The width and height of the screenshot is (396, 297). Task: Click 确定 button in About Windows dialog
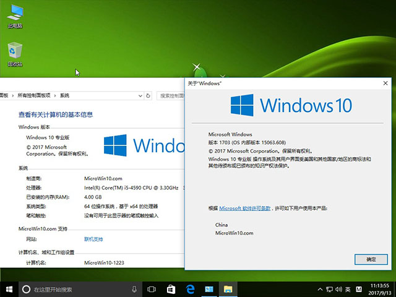[x=371, y=259]
